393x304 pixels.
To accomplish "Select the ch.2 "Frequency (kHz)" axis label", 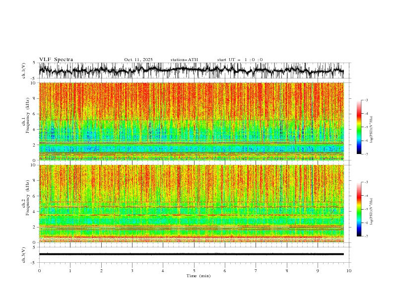I will coord(28,198).
